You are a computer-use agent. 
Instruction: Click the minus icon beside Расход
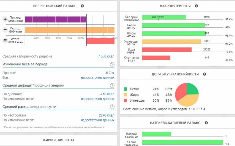(5, 30)
